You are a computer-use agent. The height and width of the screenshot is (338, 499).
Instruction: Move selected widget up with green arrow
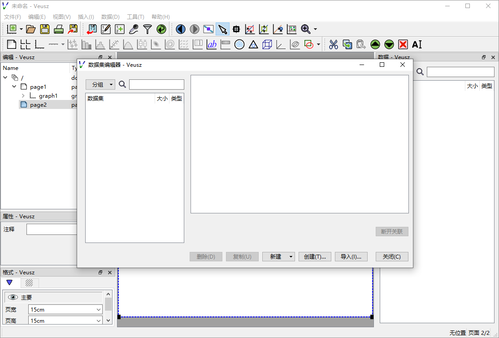(x=375, y=44)
